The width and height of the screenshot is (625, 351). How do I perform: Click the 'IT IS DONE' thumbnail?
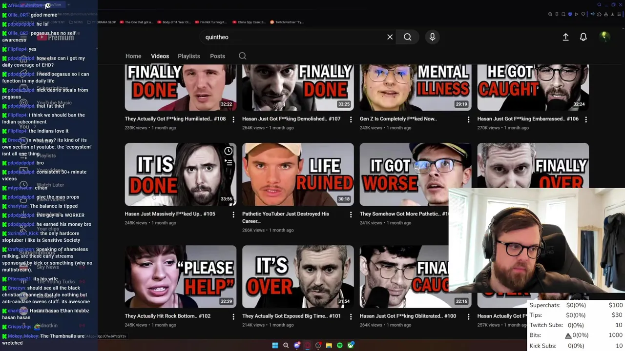[x=180, y=174]
